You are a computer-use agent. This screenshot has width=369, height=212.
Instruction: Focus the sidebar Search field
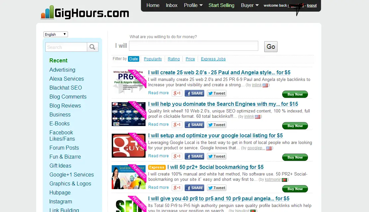click(x=66, y=47)
